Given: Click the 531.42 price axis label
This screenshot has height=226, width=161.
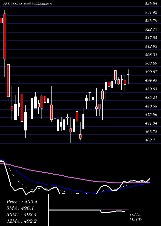Looking at the screenshot, I should [x=151, y=12].
